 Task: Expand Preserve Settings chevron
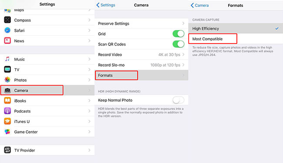183,23
